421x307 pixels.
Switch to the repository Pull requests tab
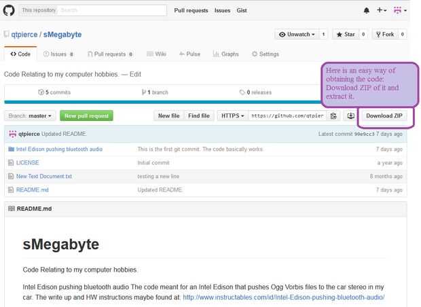110,54
